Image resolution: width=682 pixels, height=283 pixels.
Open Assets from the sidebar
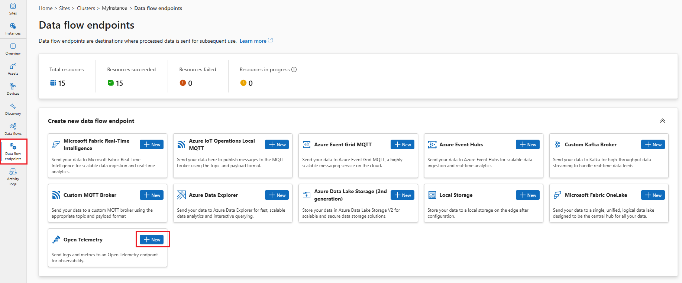(13, 69)
